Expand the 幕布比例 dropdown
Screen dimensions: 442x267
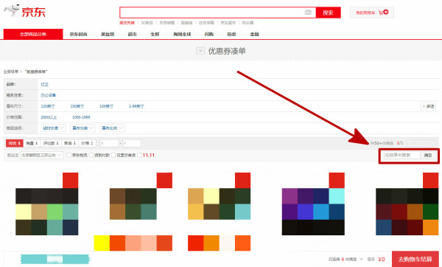pyautogui.click(x=112, y=128)
